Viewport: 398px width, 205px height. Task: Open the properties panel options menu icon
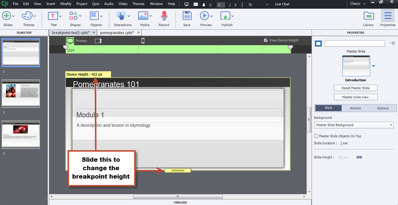tap(392, 43)
